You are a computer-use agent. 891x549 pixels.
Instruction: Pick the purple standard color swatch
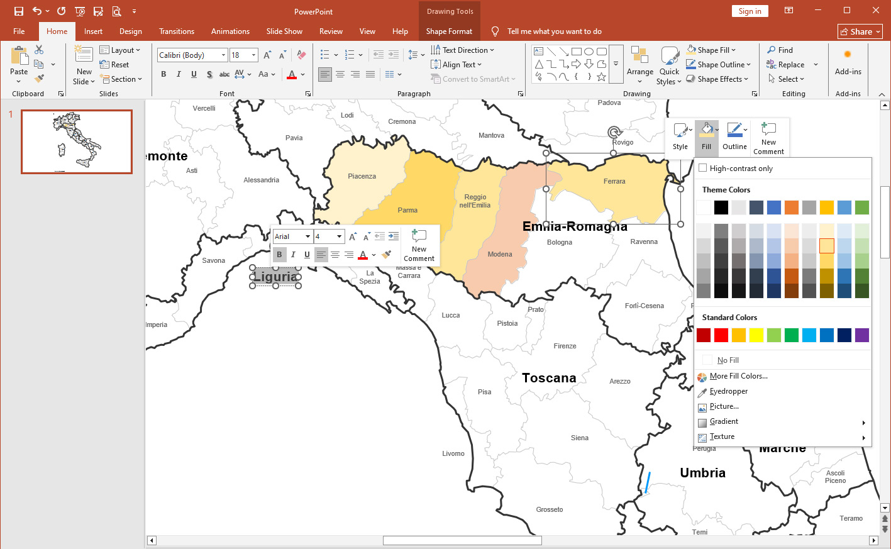point(861,335)
